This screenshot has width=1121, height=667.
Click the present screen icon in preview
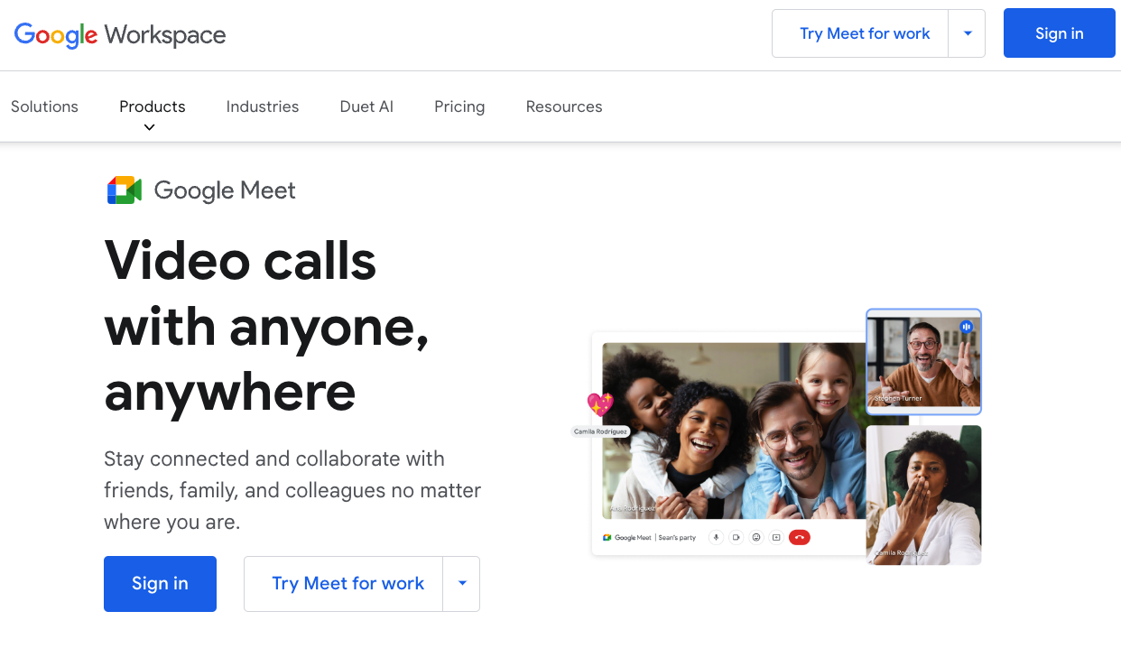tap(776, 537)
